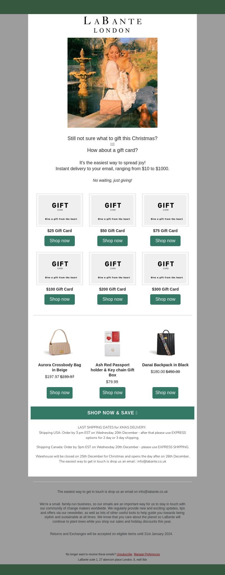The width and height of the screenshot is (225, 575).
Task: Click the $200 gift card image
Action: coord(112,268)
